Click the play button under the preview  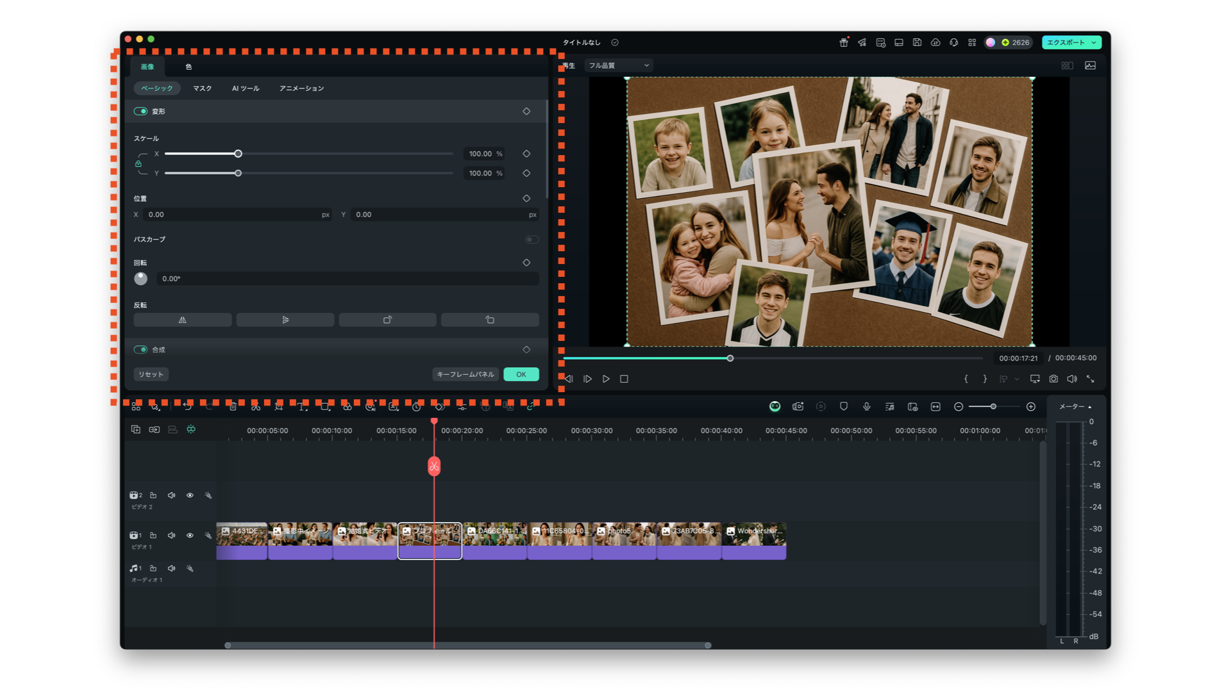606,379
